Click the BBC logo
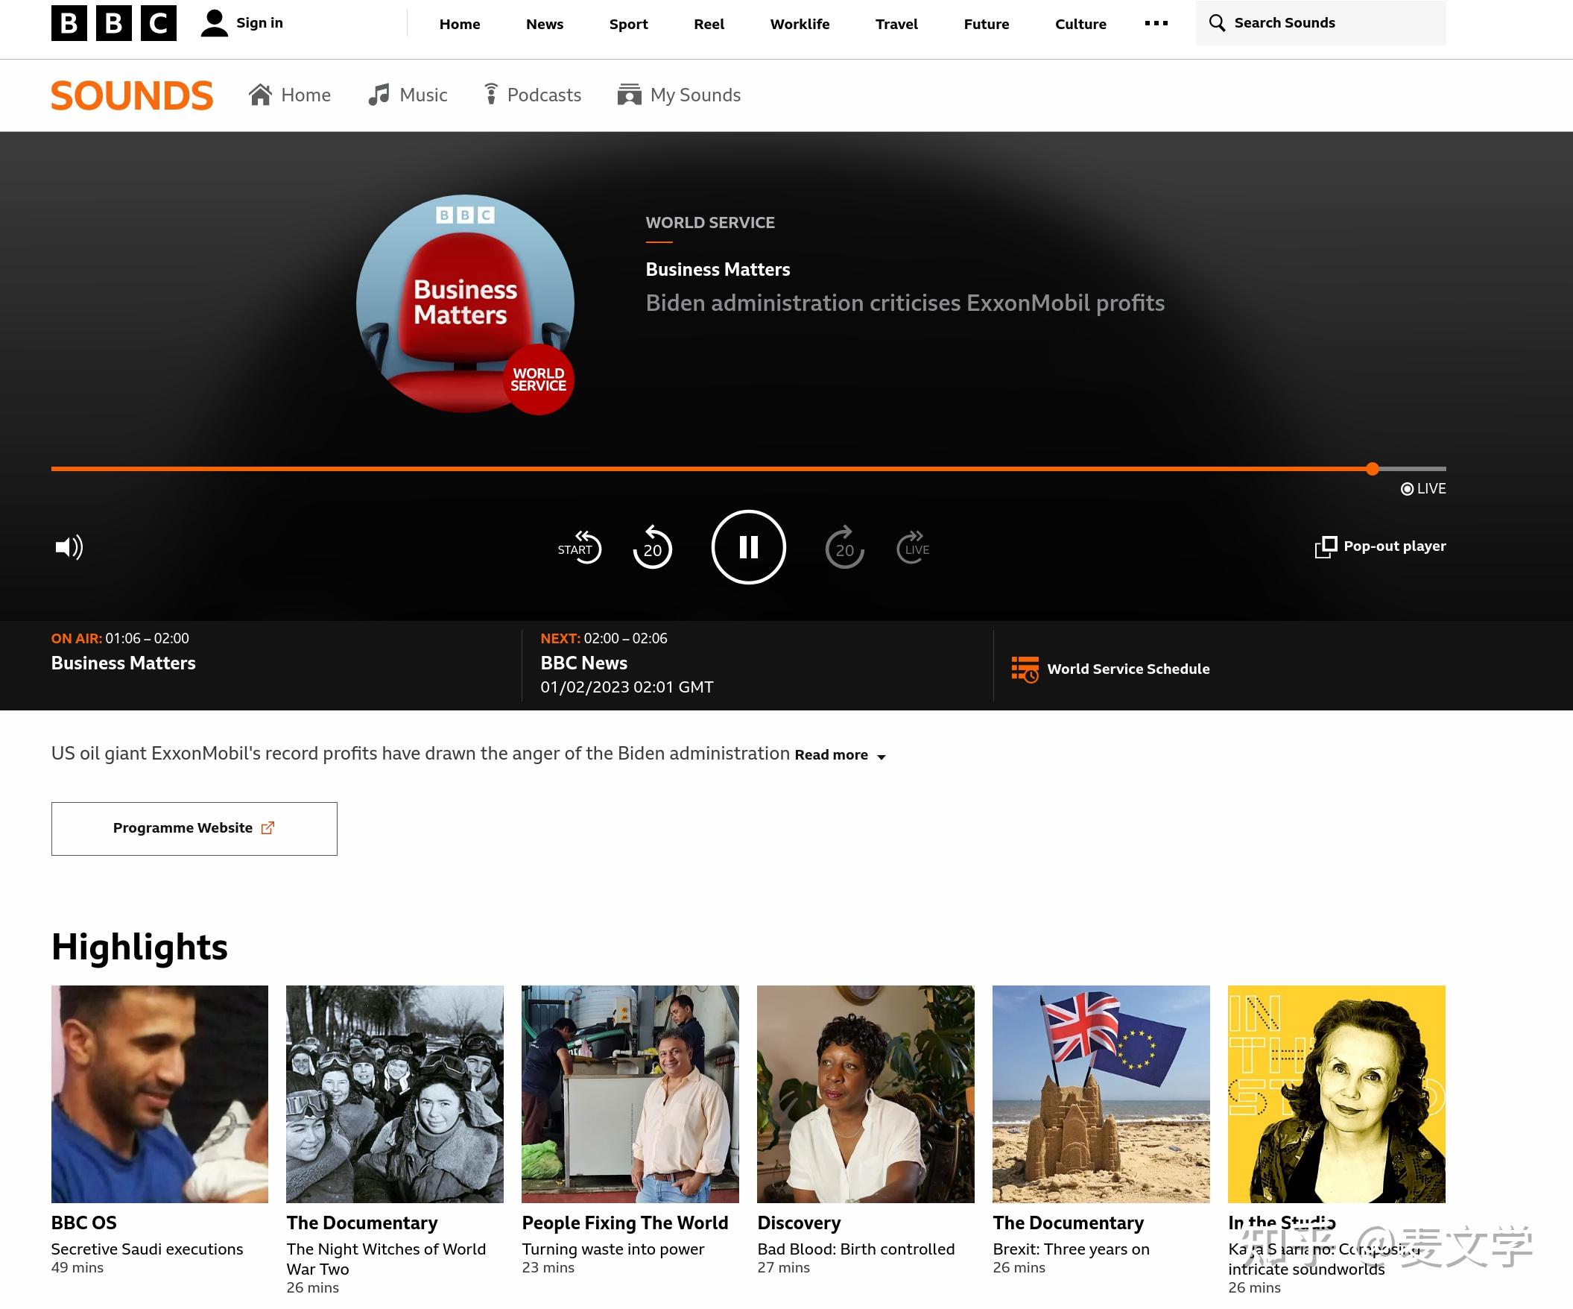This screenshot has height=1309, width=1573. 114,23
